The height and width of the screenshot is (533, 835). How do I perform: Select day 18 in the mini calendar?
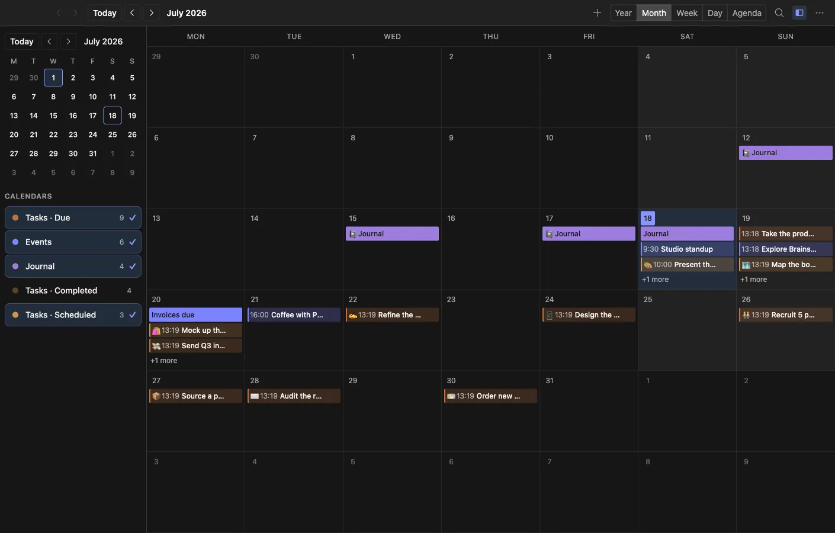click(x=113, y=115)
